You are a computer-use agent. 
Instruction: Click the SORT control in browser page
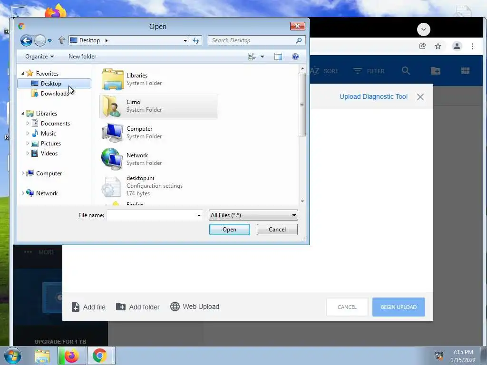pyautogui.click(x=324, y=71)
